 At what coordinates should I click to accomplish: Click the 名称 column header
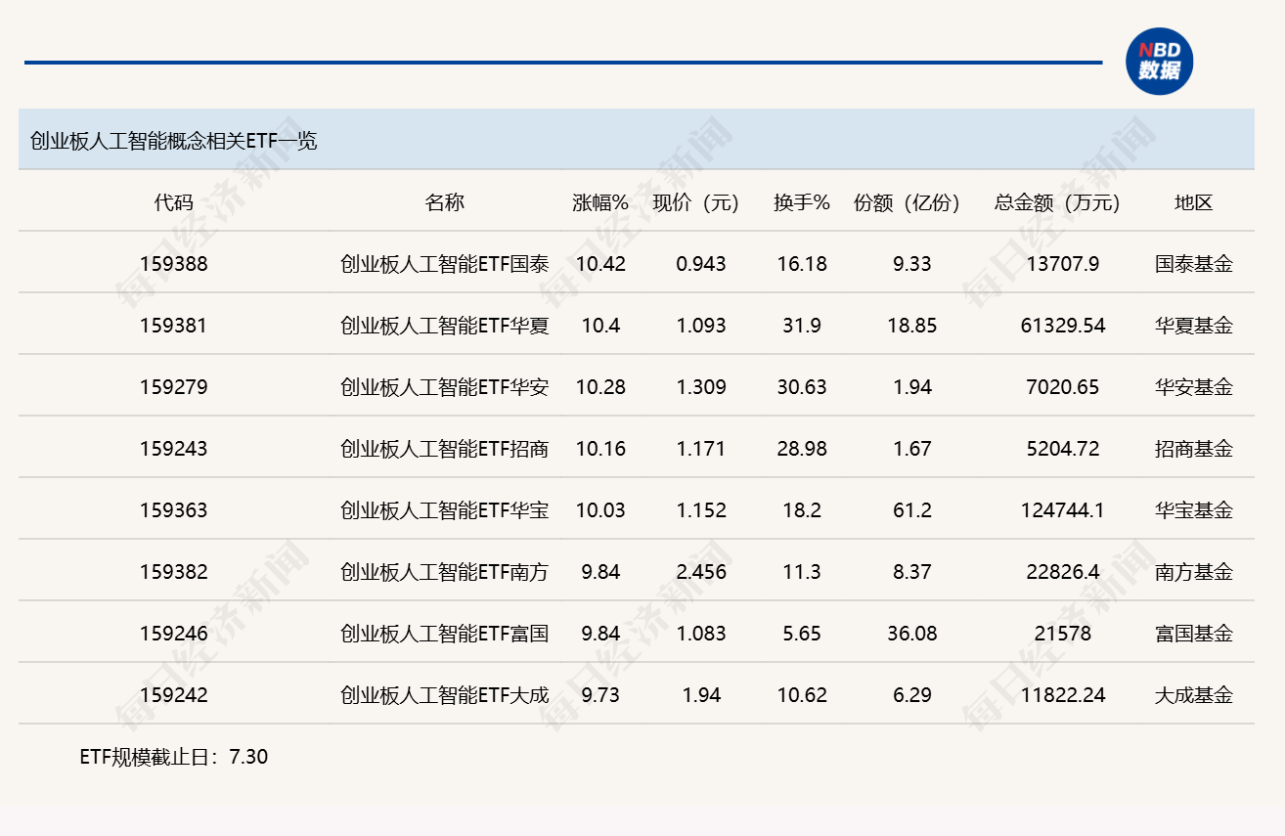point(444,202)
